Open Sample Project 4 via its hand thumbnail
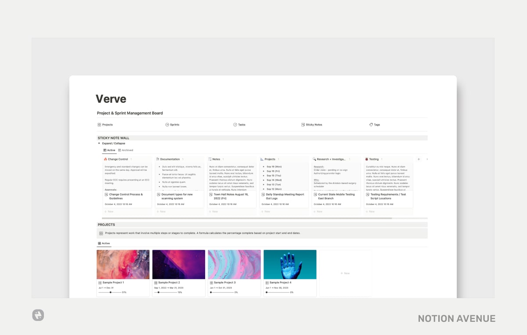 coord(290,263)
